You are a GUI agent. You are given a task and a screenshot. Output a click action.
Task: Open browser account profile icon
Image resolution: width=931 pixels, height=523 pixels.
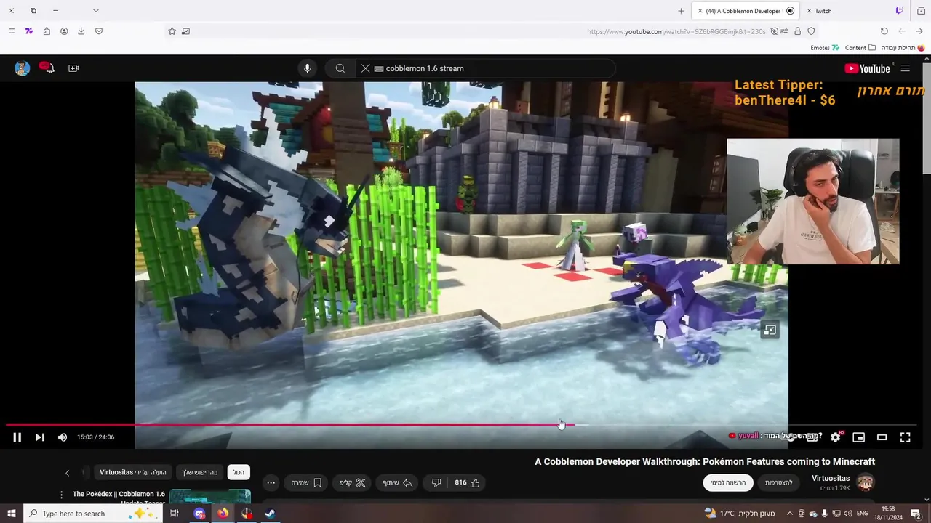point(64,31)
